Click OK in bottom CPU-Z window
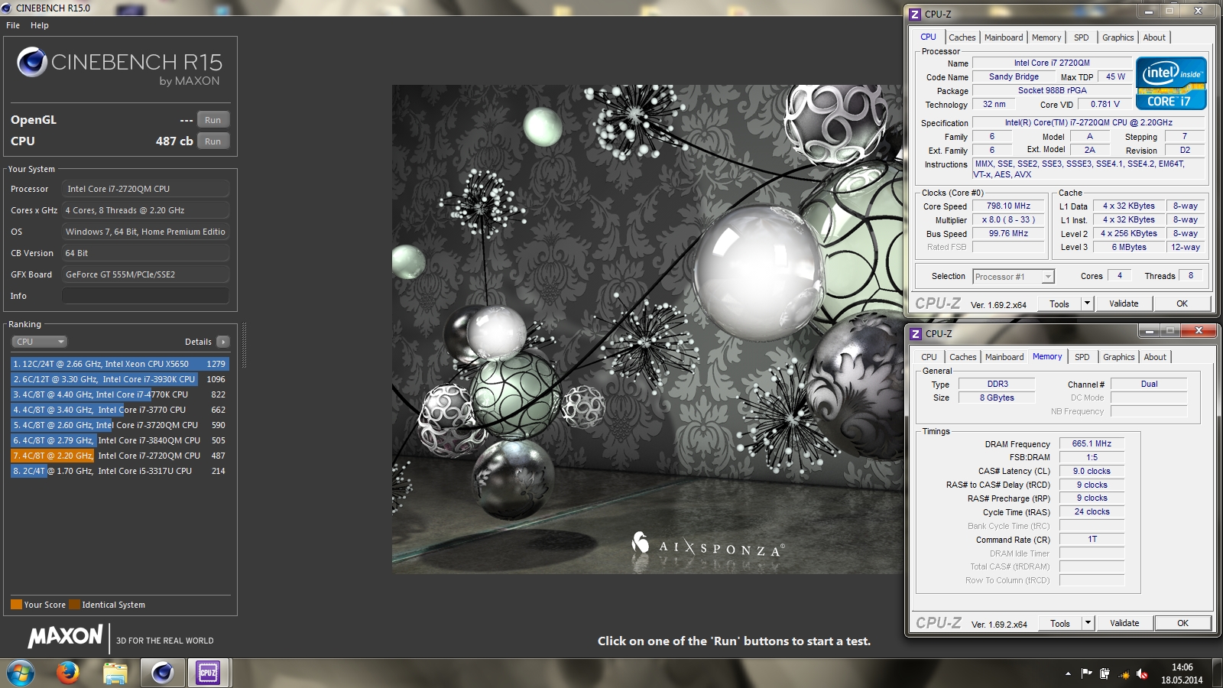The image size is (1223, 688). coord(1183,623)
